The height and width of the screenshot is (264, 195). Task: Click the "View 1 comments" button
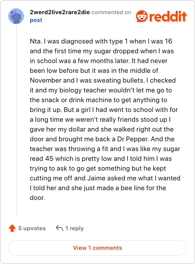[x=97, y=248]
